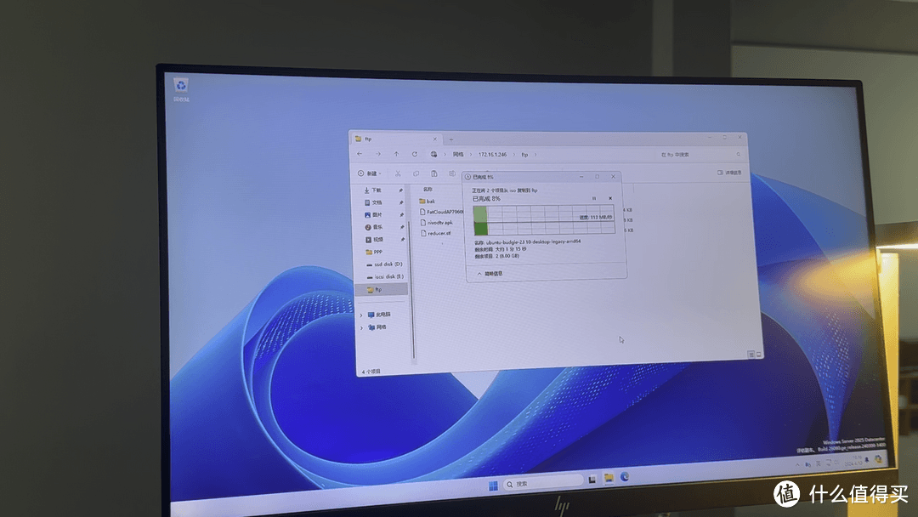This screenshot has height=517, width=918.
Task: Expand 此电脑 in the navigation pane
Action: pyautogui.click(x=361, y=315)
